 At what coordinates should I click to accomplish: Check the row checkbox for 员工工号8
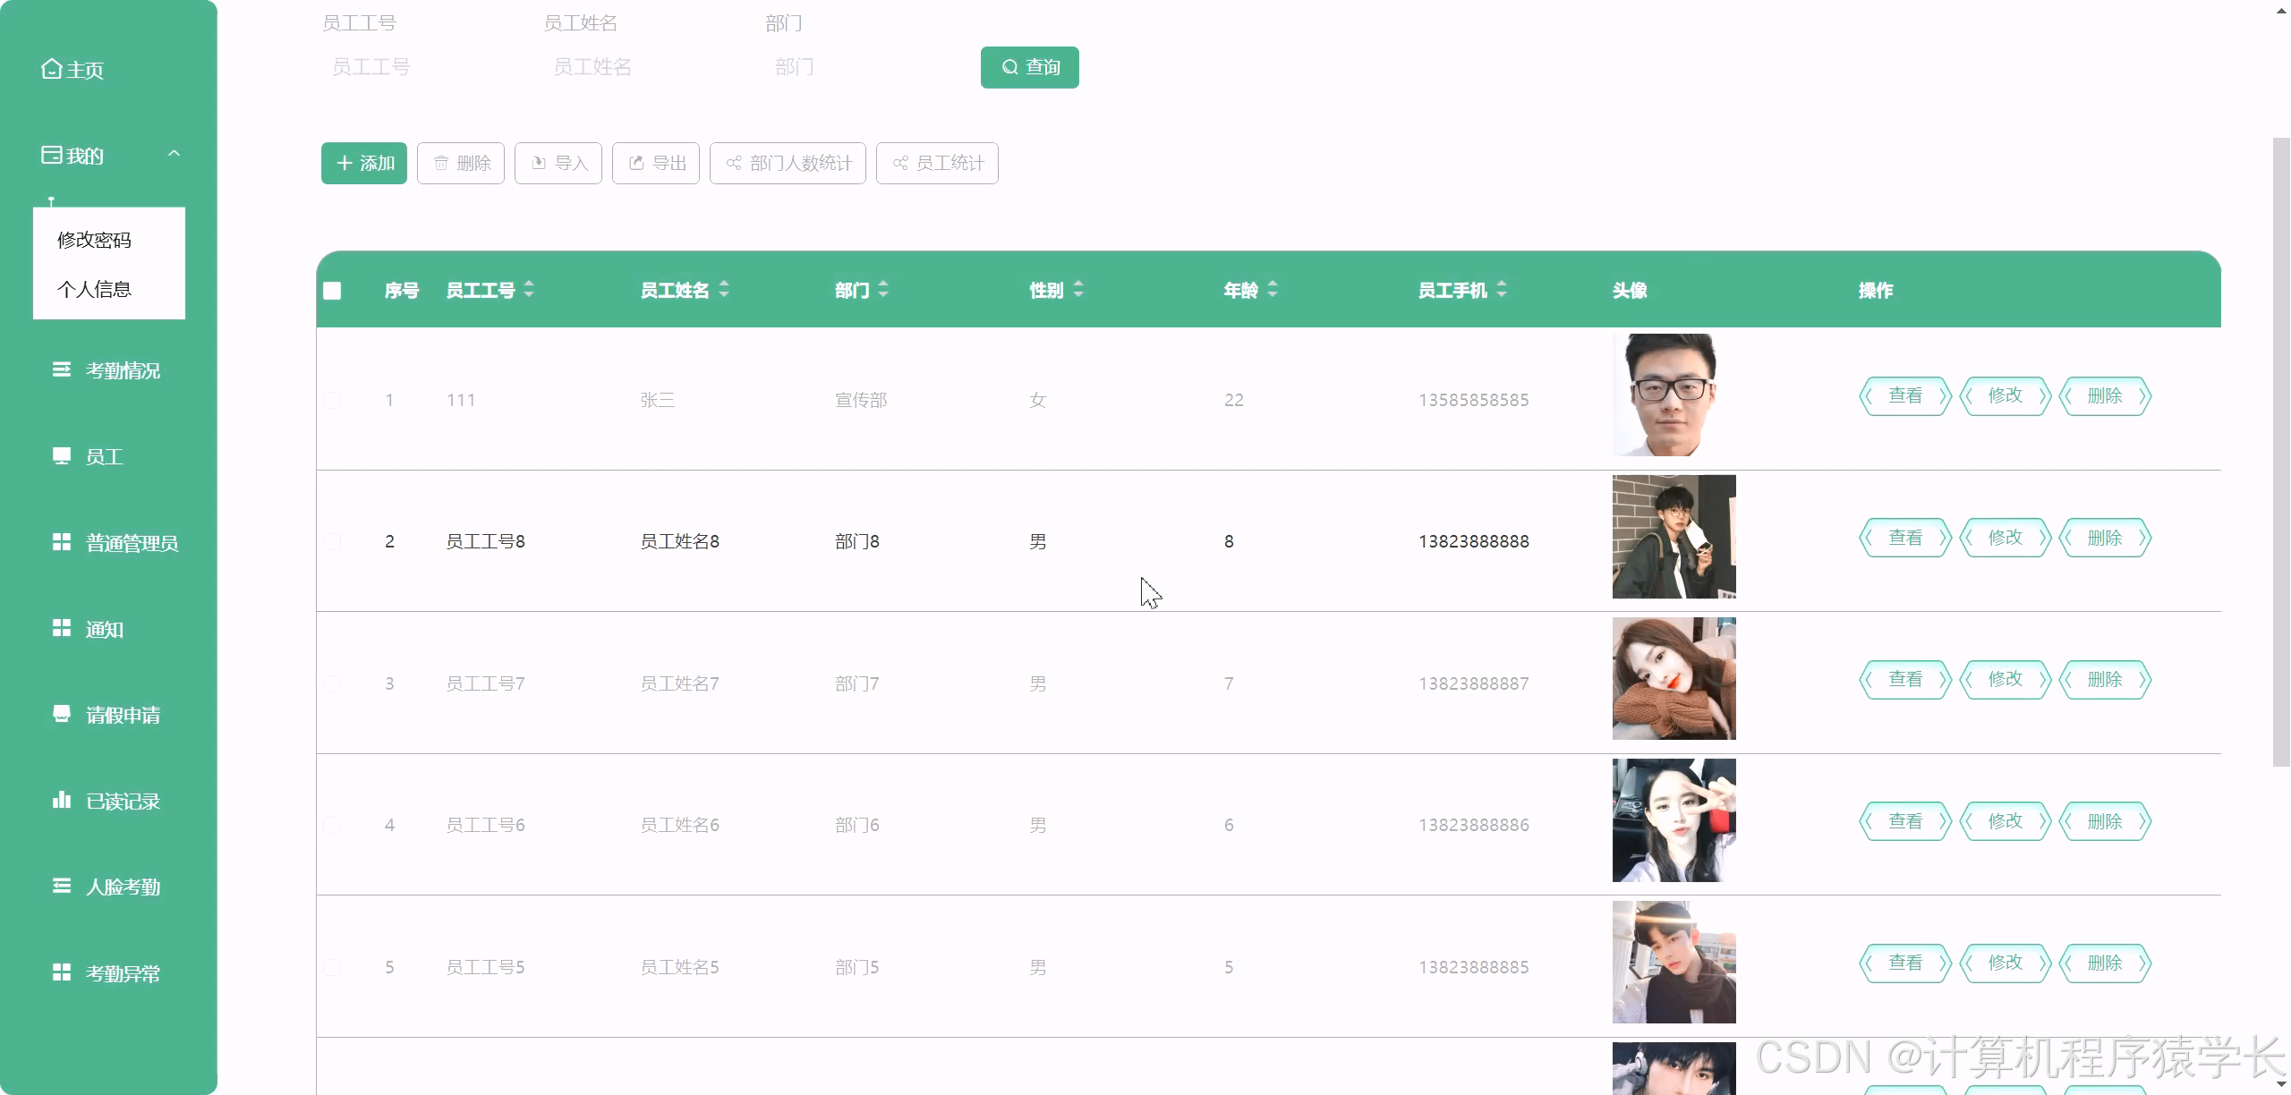332,541
